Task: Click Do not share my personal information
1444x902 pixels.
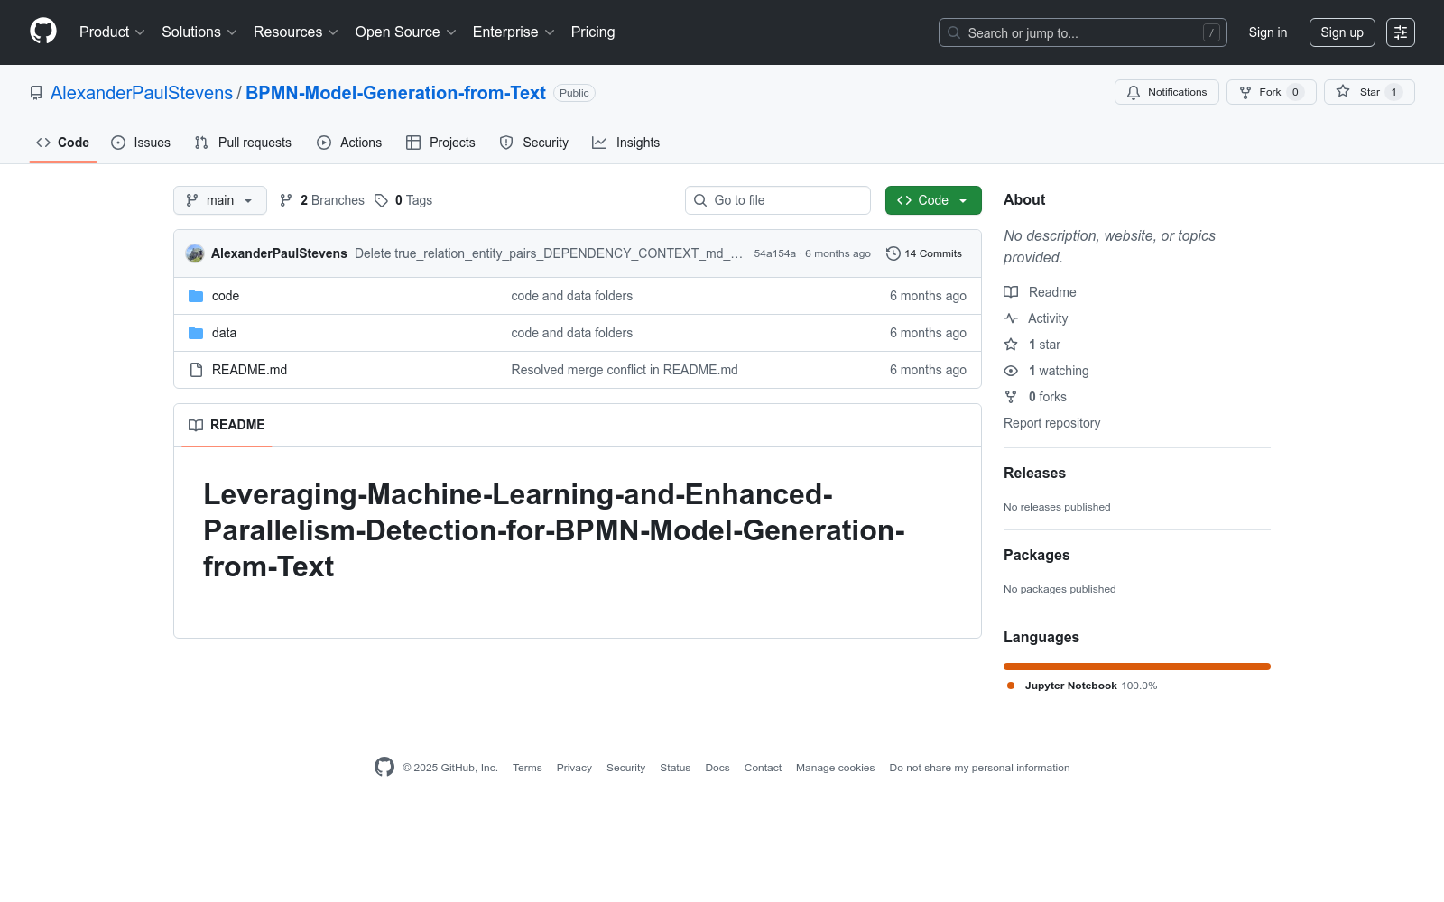Action: click(x=979, y=768)
